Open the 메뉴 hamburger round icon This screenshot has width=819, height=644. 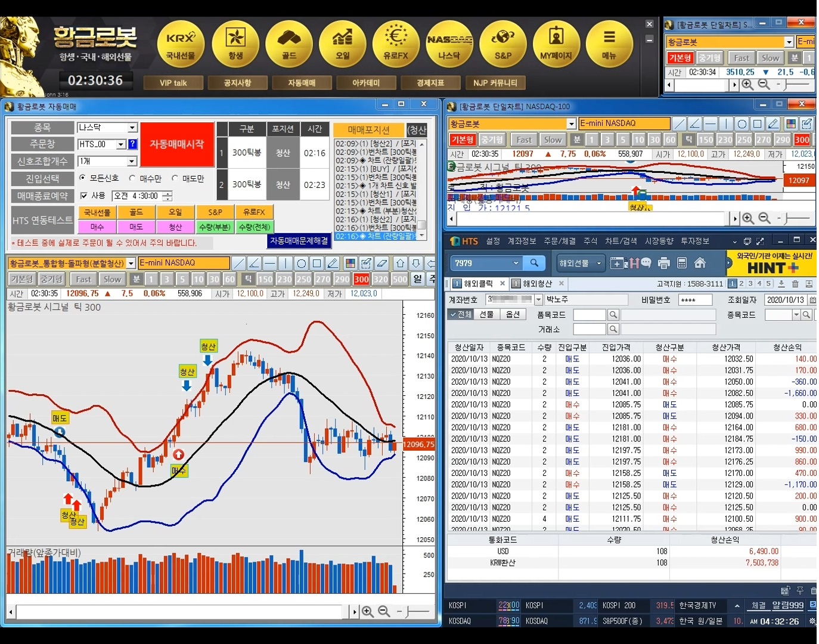609,44
